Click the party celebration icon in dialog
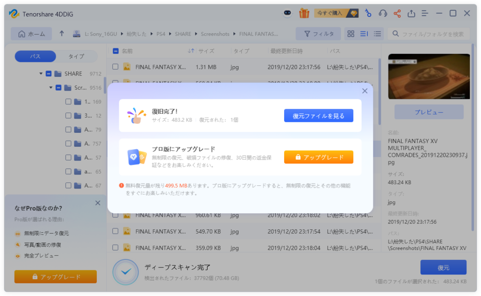Image resolution: width=481 pixels, height=296 pixels. (137, 116)
